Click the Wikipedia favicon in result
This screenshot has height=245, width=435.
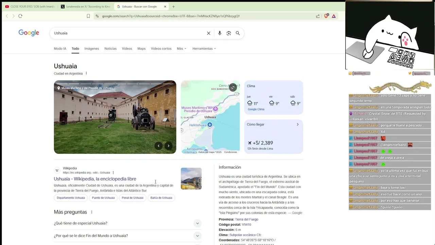coord(57,170)
